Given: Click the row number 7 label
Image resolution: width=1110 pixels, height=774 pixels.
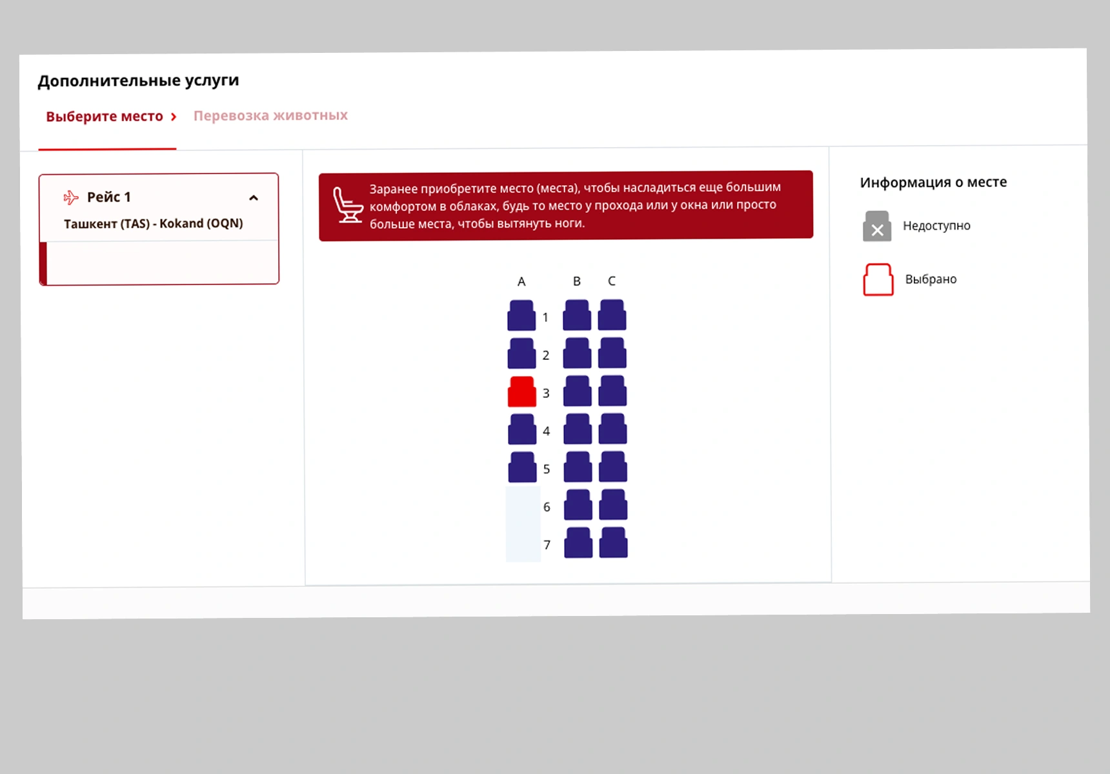Looking at the screenshot, I should click(547, 545).
